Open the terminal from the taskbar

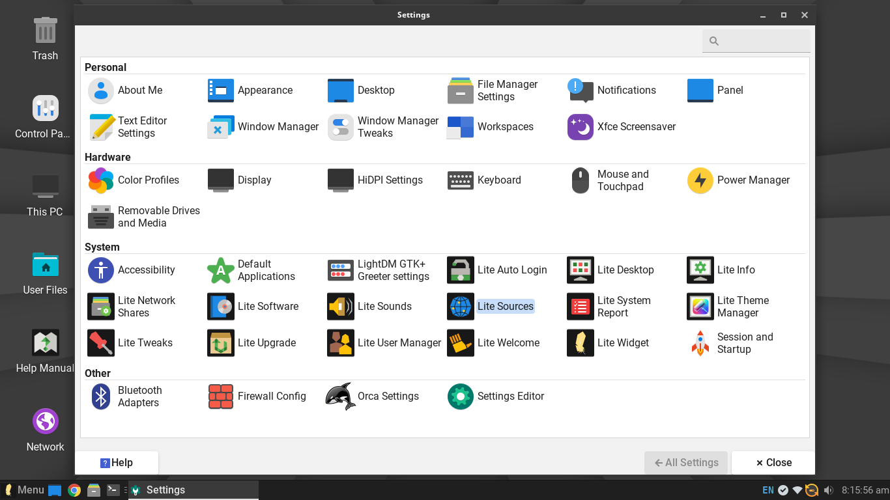click(113, 490)
